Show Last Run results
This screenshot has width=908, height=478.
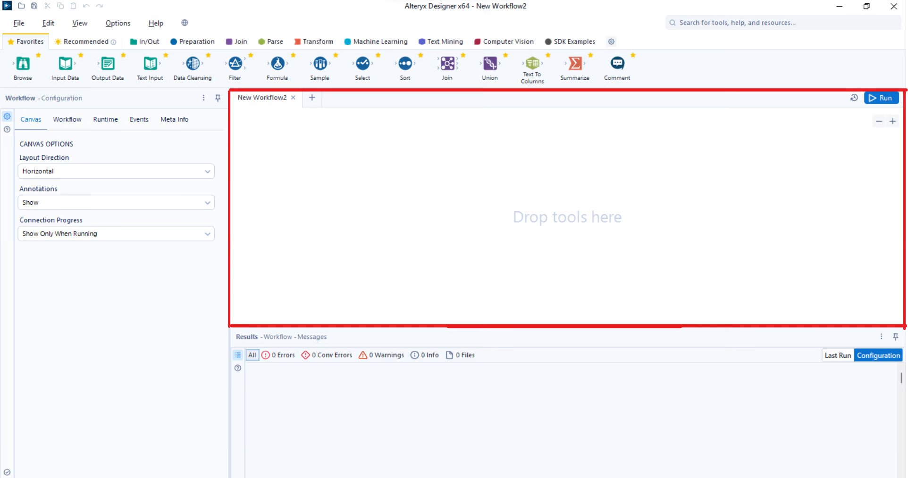838,355
